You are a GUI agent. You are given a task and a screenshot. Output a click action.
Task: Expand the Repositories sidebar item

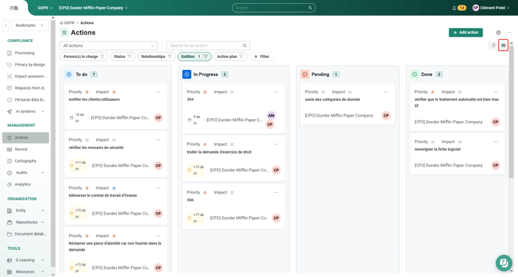click(x=43, y=222)
